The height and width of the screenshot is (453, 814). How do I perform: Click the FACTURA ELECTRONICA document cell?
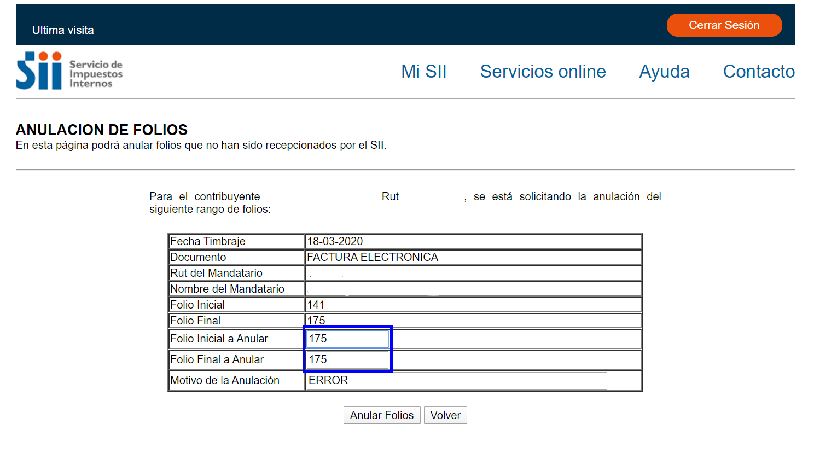(373, 257)
